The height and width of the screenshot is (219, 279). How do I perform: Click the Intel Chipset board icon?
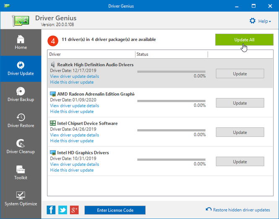pos(53,123)
